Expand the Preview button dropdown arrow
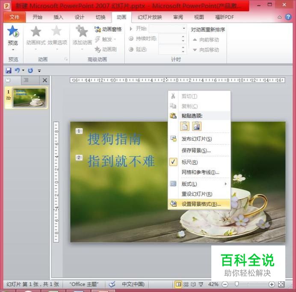Image resolution: width=296 pixels, height=292 pixels. (x=13, y=50)
